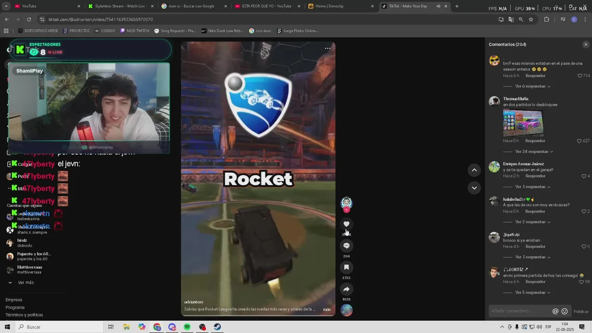
Task: Like the comment with 714 likes
Action: pyautogui.click(x=580, y=75)
